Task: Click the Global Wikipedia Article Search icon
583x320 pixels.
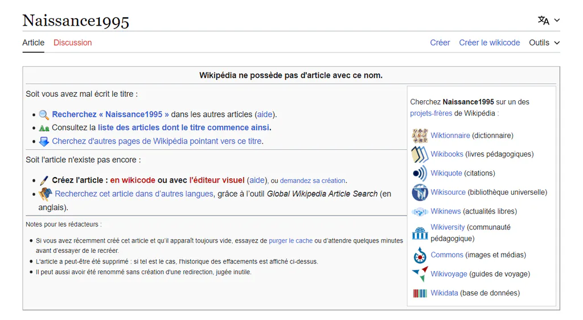Action: [46, 194]
